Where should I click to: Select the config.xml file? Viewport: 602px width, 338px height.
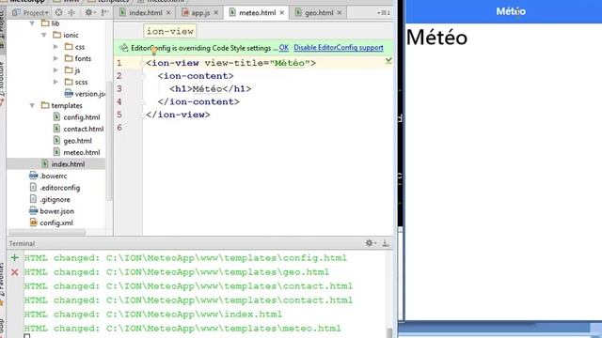pos(56,223)
